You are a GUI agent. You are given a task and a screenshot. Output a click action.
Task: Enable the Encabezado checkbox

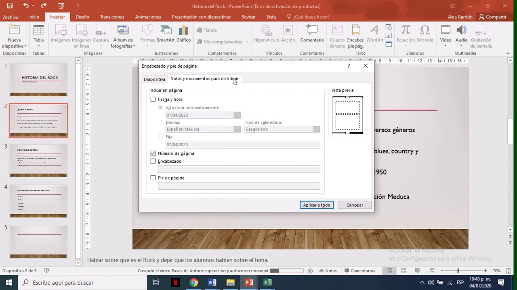coord(153,161)
